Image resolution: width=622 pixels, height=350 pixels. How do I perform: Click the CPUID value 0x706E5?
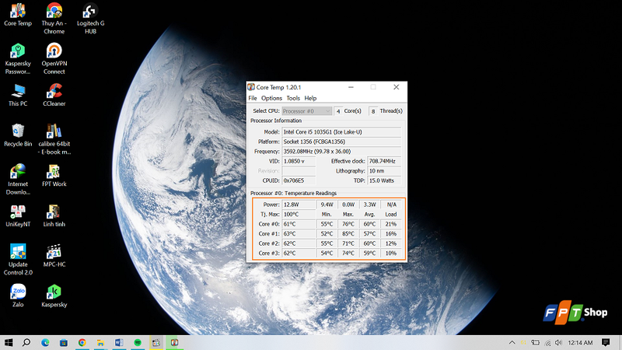point(299,180)
